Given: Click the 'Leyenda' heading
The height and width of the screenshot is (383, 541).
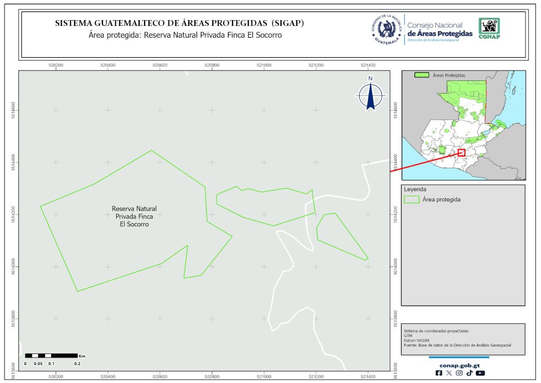Looking at the screenshot, I should click(x=415, y=189).
